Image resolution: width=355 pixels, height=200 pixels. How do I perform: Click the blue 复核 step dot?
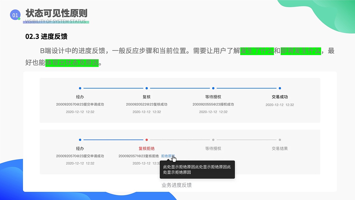pyautogui.click(x=147, y=88)
